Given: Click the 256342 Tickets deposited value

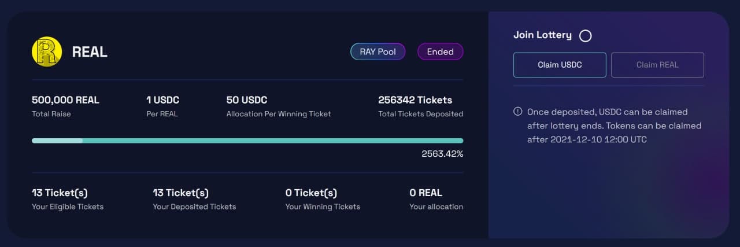Looking at the screenshot, I should tap(415, 100).
